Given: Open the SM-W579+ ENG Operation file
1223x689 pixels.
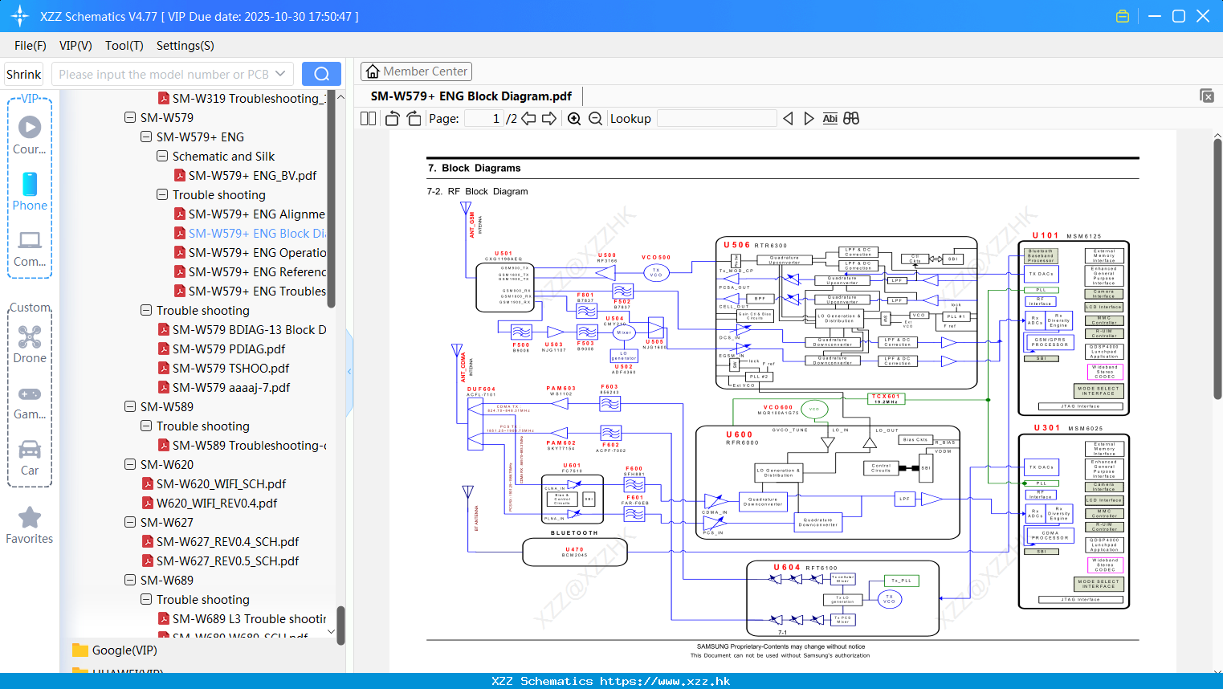Looking at the screenshot, I should click(x=250, y=252).
